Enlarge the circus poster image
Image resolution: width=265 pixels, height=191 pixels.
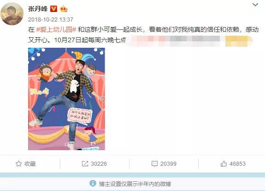coord(66,99)
